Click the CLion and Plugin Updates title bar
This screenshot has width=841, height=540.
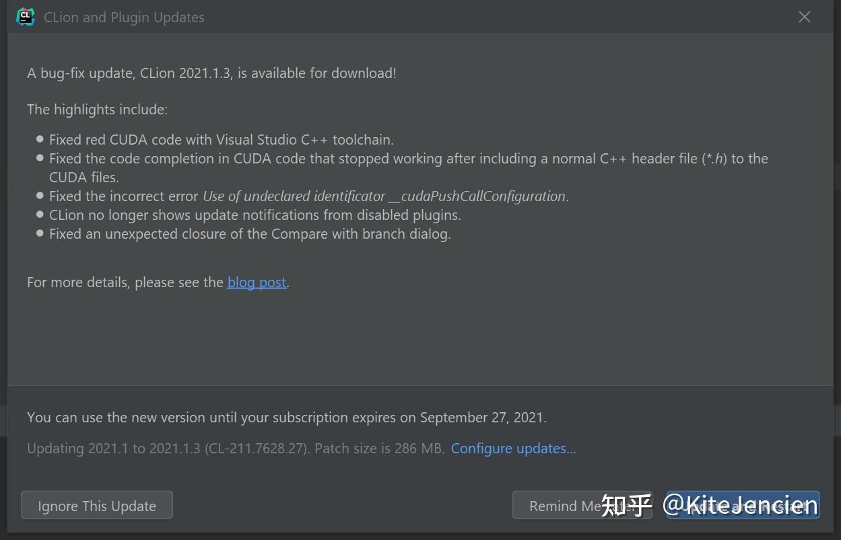pyautogui.click(x=124, y=17)
